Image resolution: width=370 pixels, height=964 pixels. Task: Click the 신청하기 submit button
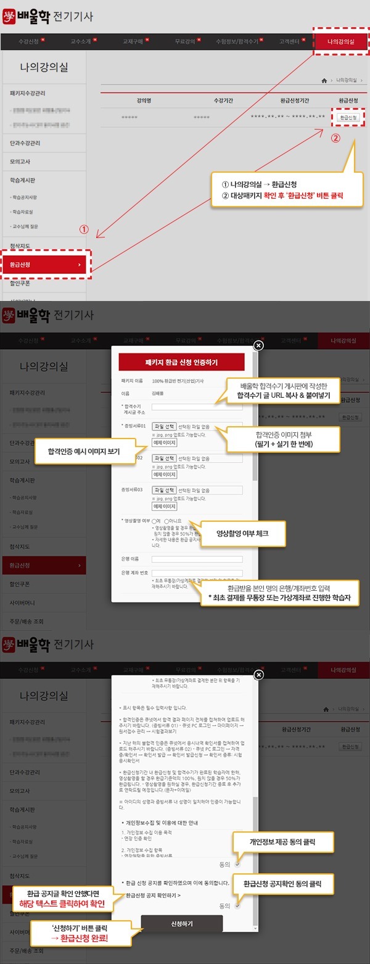coord(181,923)
